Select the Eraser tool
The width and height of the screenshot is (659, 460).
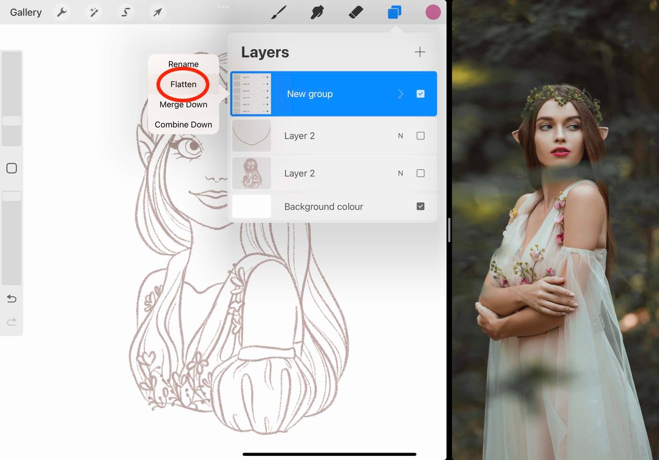(356, 12)
